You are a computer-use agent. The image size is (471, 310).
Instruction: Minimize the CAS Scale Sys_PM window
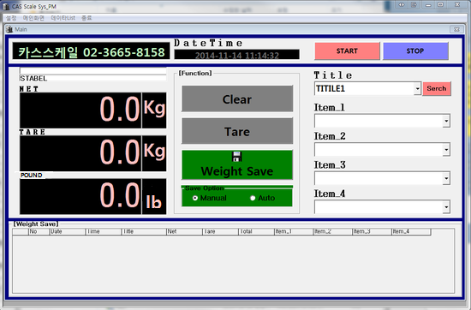coord(428,5)
